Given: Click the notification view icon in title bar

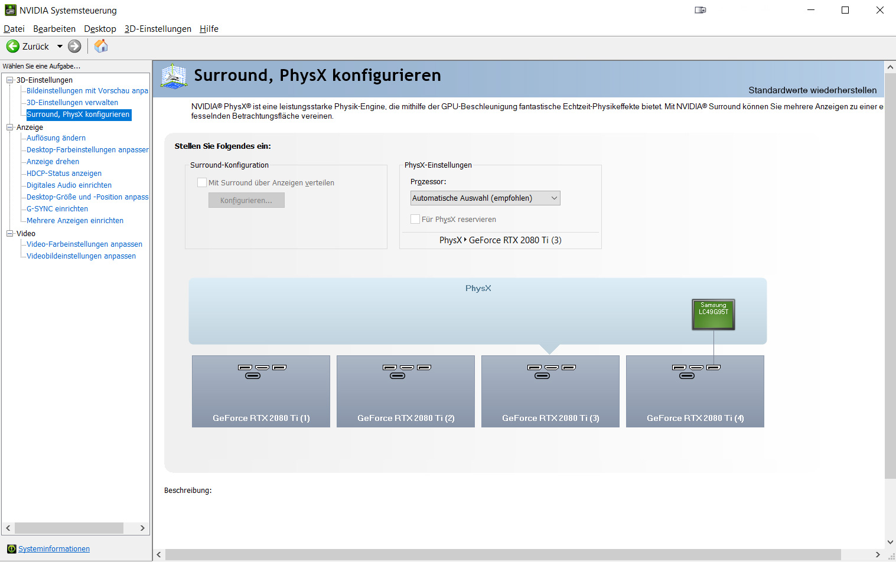Looking at the screenshot, I should click(x=700, y=10).
